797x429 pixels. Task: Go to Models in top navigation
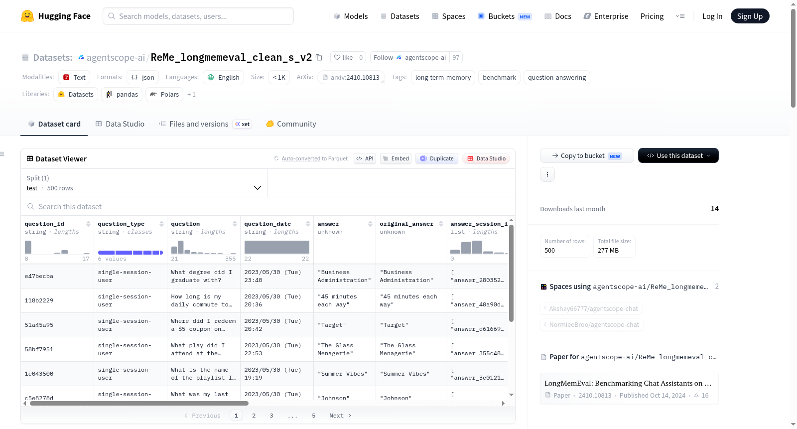350,16
